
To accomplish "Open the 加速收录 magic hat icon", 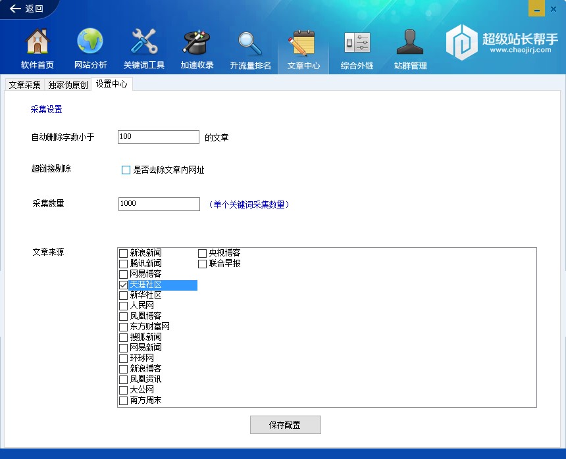I will click(197, 43).
